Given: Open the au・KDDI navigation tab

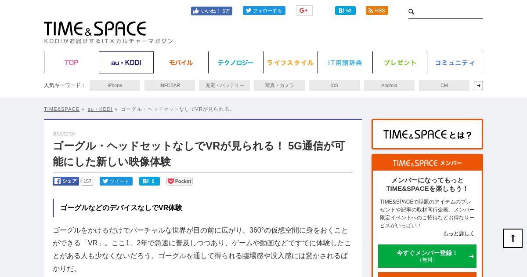Looking at the screenshot, I should (x=126, y=62).
